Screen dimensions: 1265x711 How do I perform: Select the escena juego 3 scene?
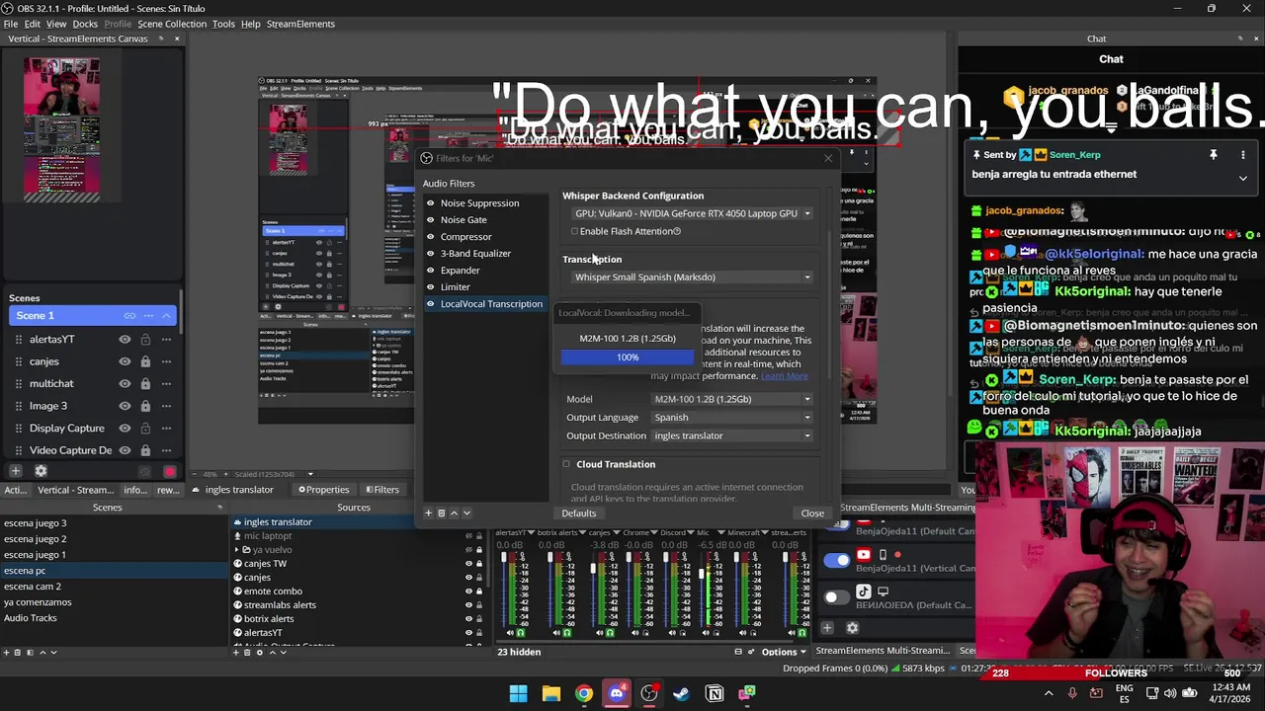pos(36,523)
